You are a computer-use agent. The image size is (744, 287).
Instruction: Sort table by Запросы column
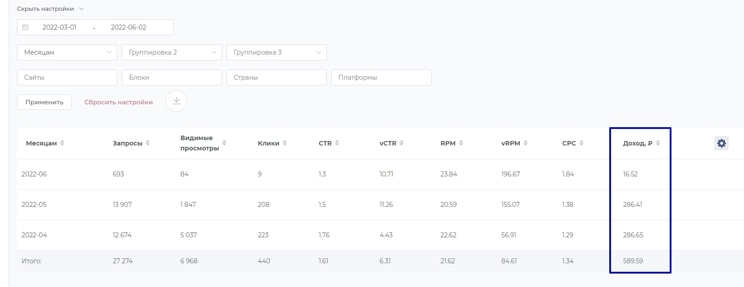point(148,143)
